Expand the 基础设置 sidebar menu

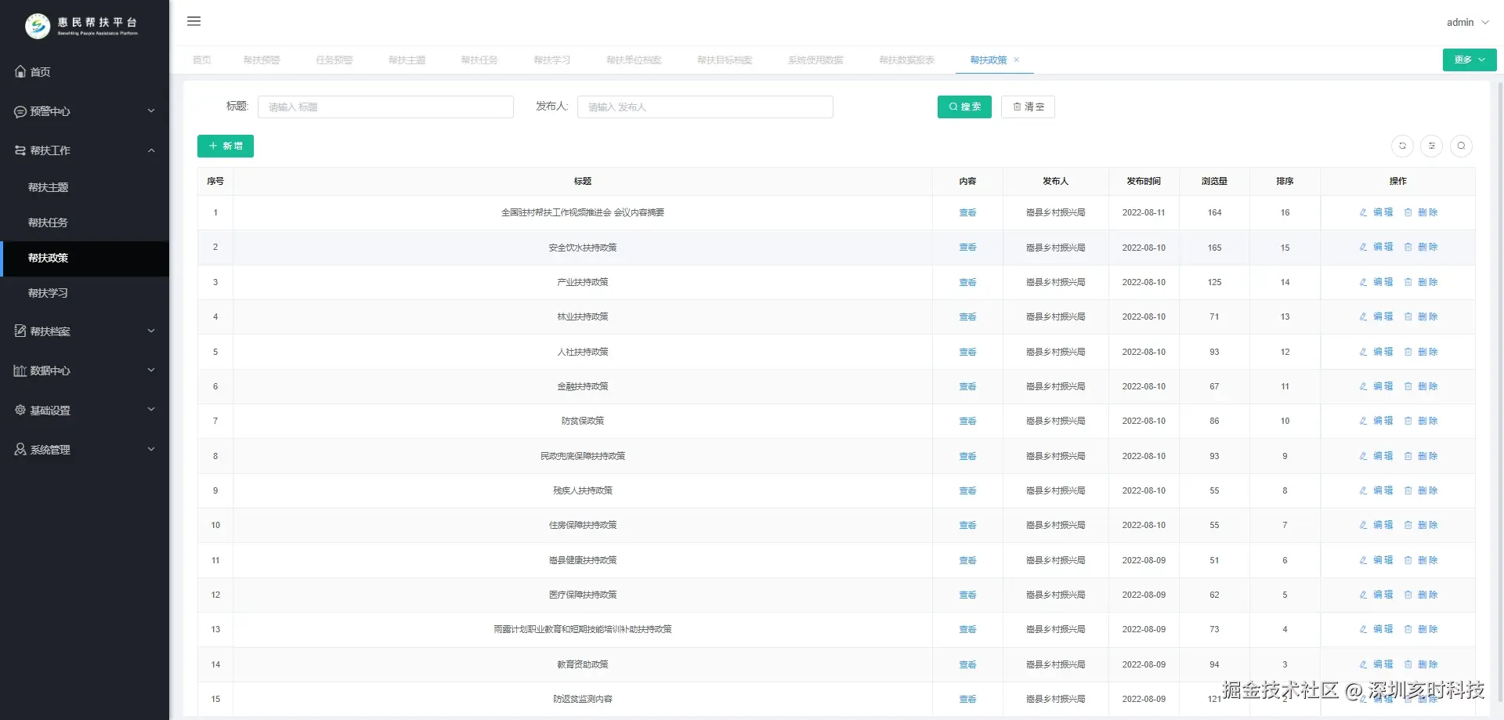pos(85,410)
